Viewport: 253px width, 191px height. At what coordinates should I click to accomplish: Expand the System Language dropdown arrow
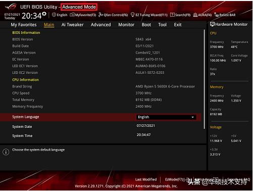[192, 117]
